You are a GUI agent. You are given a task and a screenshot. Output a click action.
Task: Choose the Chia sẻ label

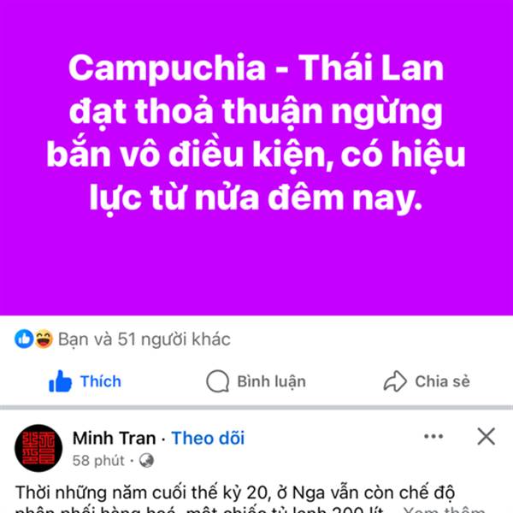[442, 381]
